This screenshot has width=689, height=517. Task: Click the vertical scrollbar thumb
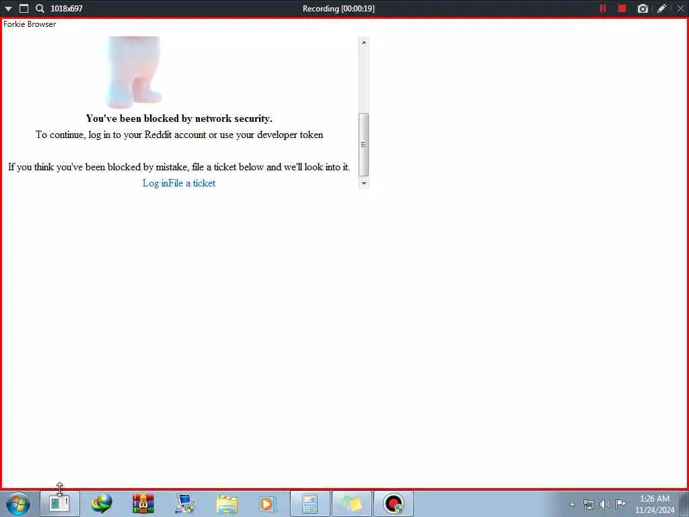364,145
